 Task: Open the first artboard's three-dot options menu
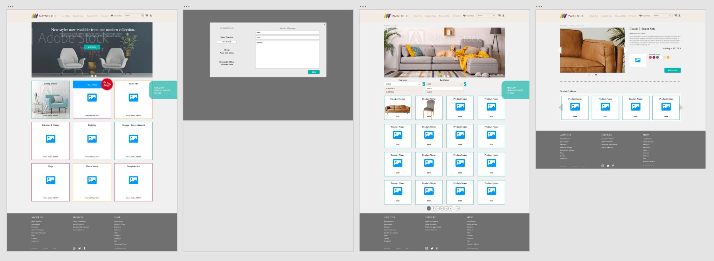click(x=10, y=7)
